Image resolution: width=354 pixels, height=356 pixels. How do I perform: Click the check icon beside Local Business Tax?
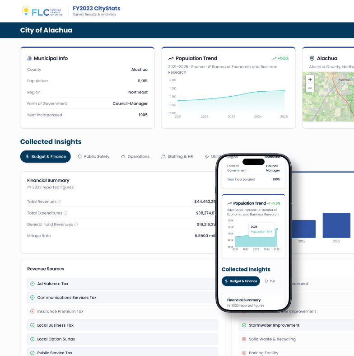click(33, 325)
